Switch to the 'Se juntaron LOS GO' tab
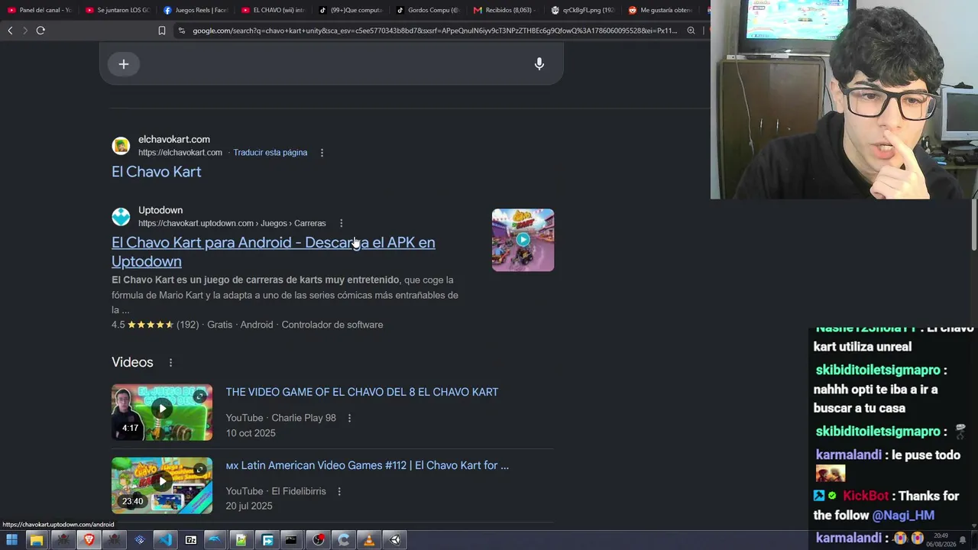The width and height of the screenshot is (978, 550). (118, 10)
